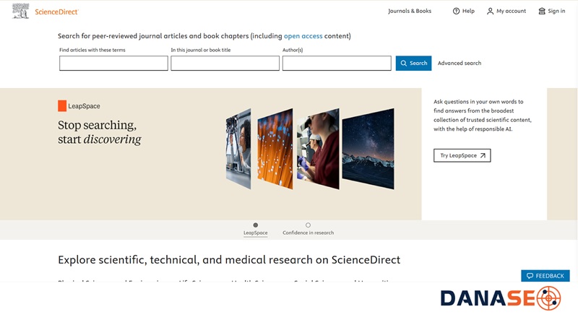
Task: Open the FEEDBACK button
Action: [x=545, y=276]
